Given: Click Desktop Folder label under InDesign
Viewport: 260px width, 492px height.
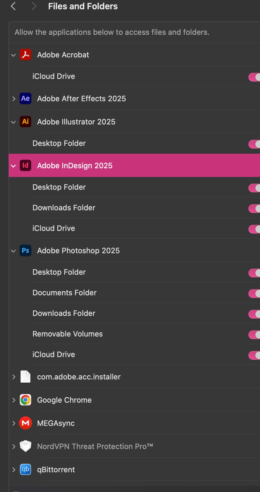Looking at the screenshot, I should pos(59,187).
